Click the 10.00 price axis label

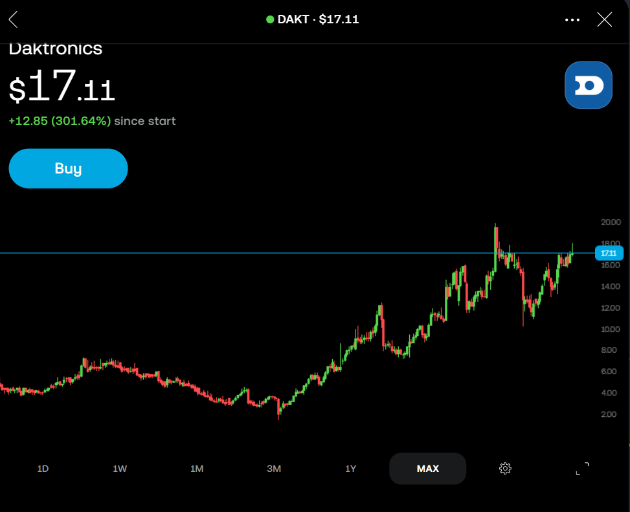click(x=611, y=329)
